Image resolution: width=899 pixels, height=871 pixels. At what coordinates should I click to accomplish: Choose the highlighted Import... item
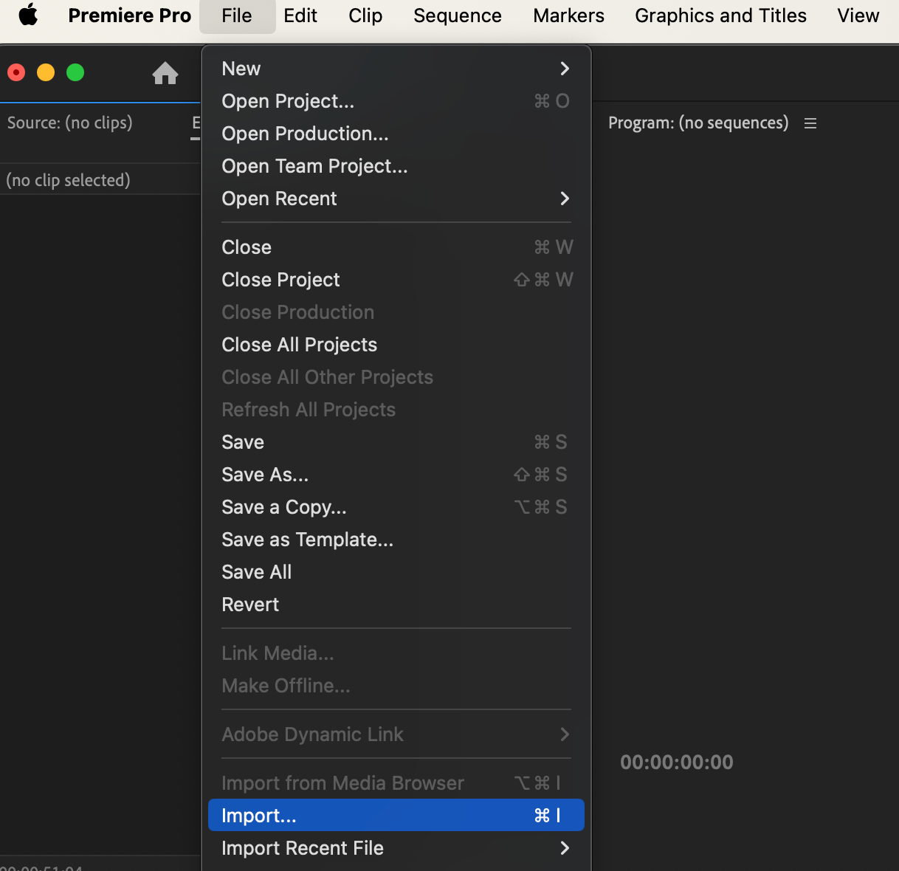pos(396,815)
